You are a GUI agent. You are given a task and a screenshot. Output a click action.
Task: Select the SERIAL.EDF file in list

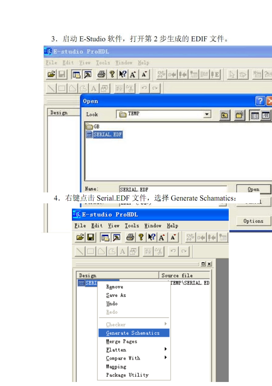click(x=105, y=134)
